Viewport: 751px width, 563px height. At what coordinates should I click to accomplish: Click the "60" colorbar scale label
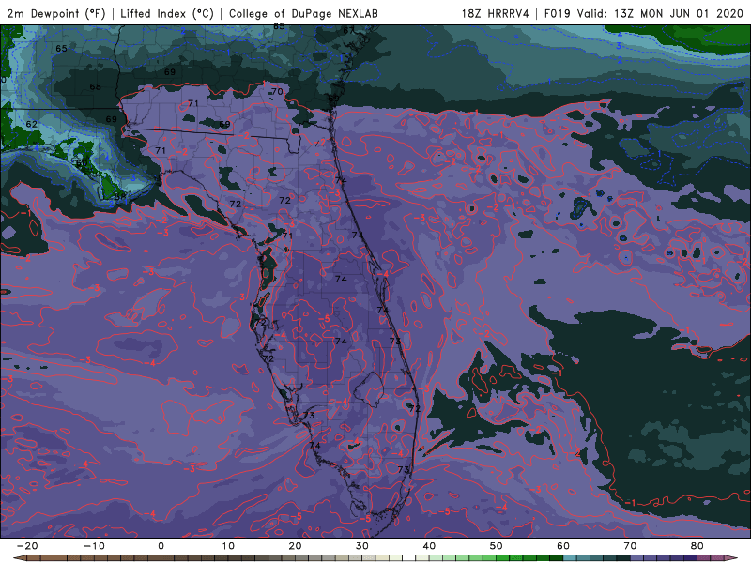563,546
